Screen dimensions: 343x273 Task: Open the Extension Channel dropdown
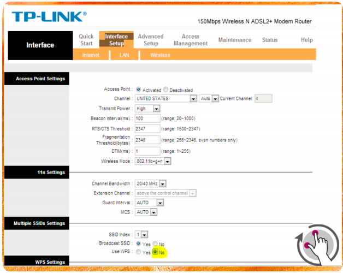[165, 193]
